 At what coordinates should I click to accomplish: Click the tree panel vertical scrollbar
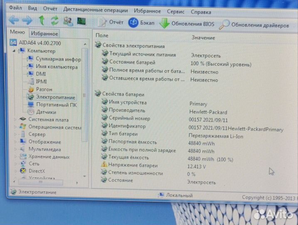pos(85,95)
